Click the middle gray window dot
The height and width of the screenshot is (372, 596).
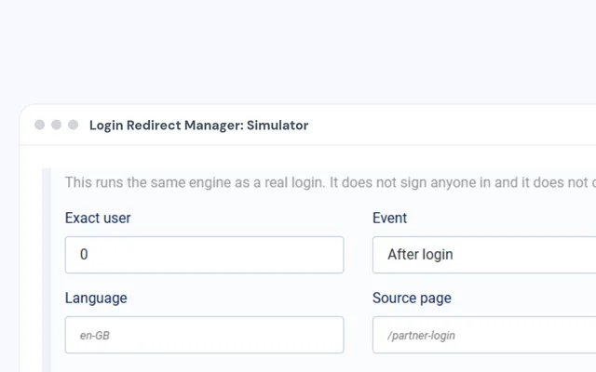point(56,125)
